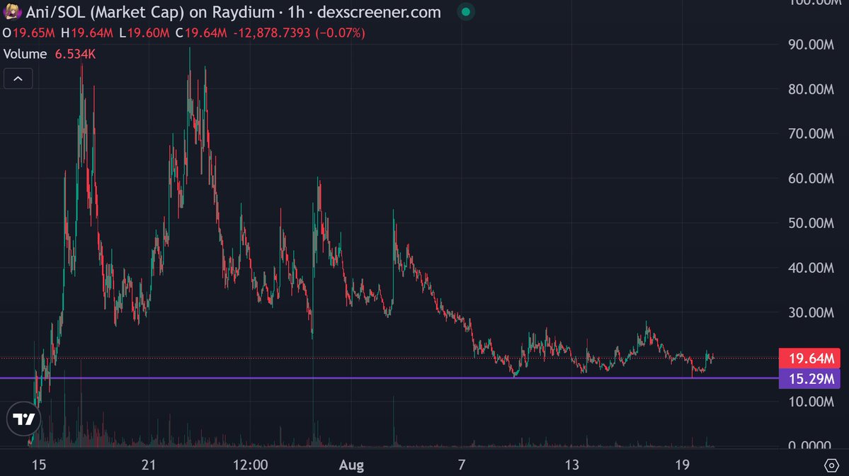Click the 70.00M price axis label
This screenshot has height=476, width=849.
811,134
